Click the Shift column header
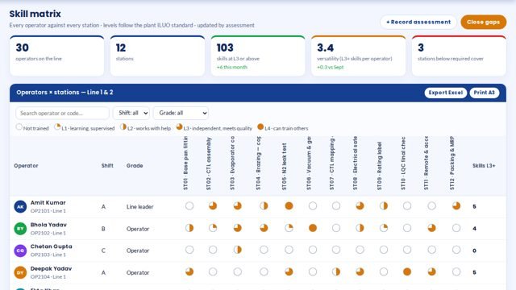The image size is (516, 290). (x=107, y=166)
